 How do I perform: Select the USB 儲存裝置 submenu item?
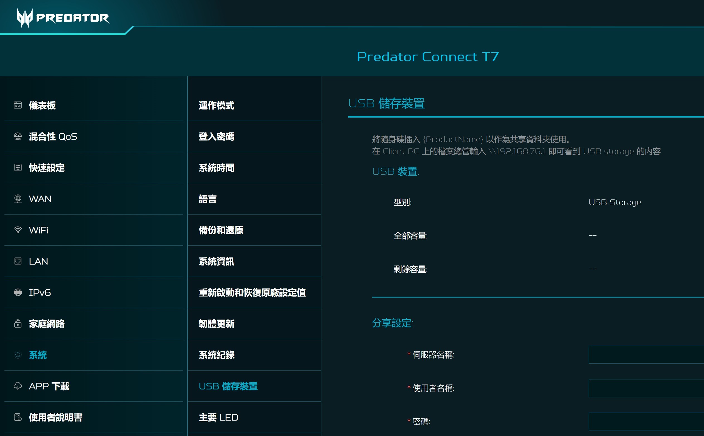(x=255, y=386)
